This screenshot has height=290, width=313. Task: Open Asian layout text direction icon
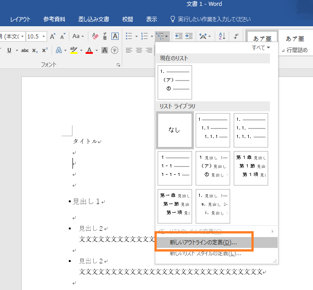(x=203, y=36)
